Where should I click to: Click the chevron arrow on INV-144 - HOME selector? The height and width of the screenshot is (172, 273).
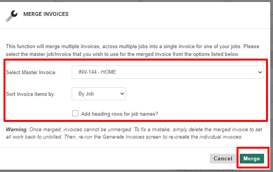click(260, 72)
